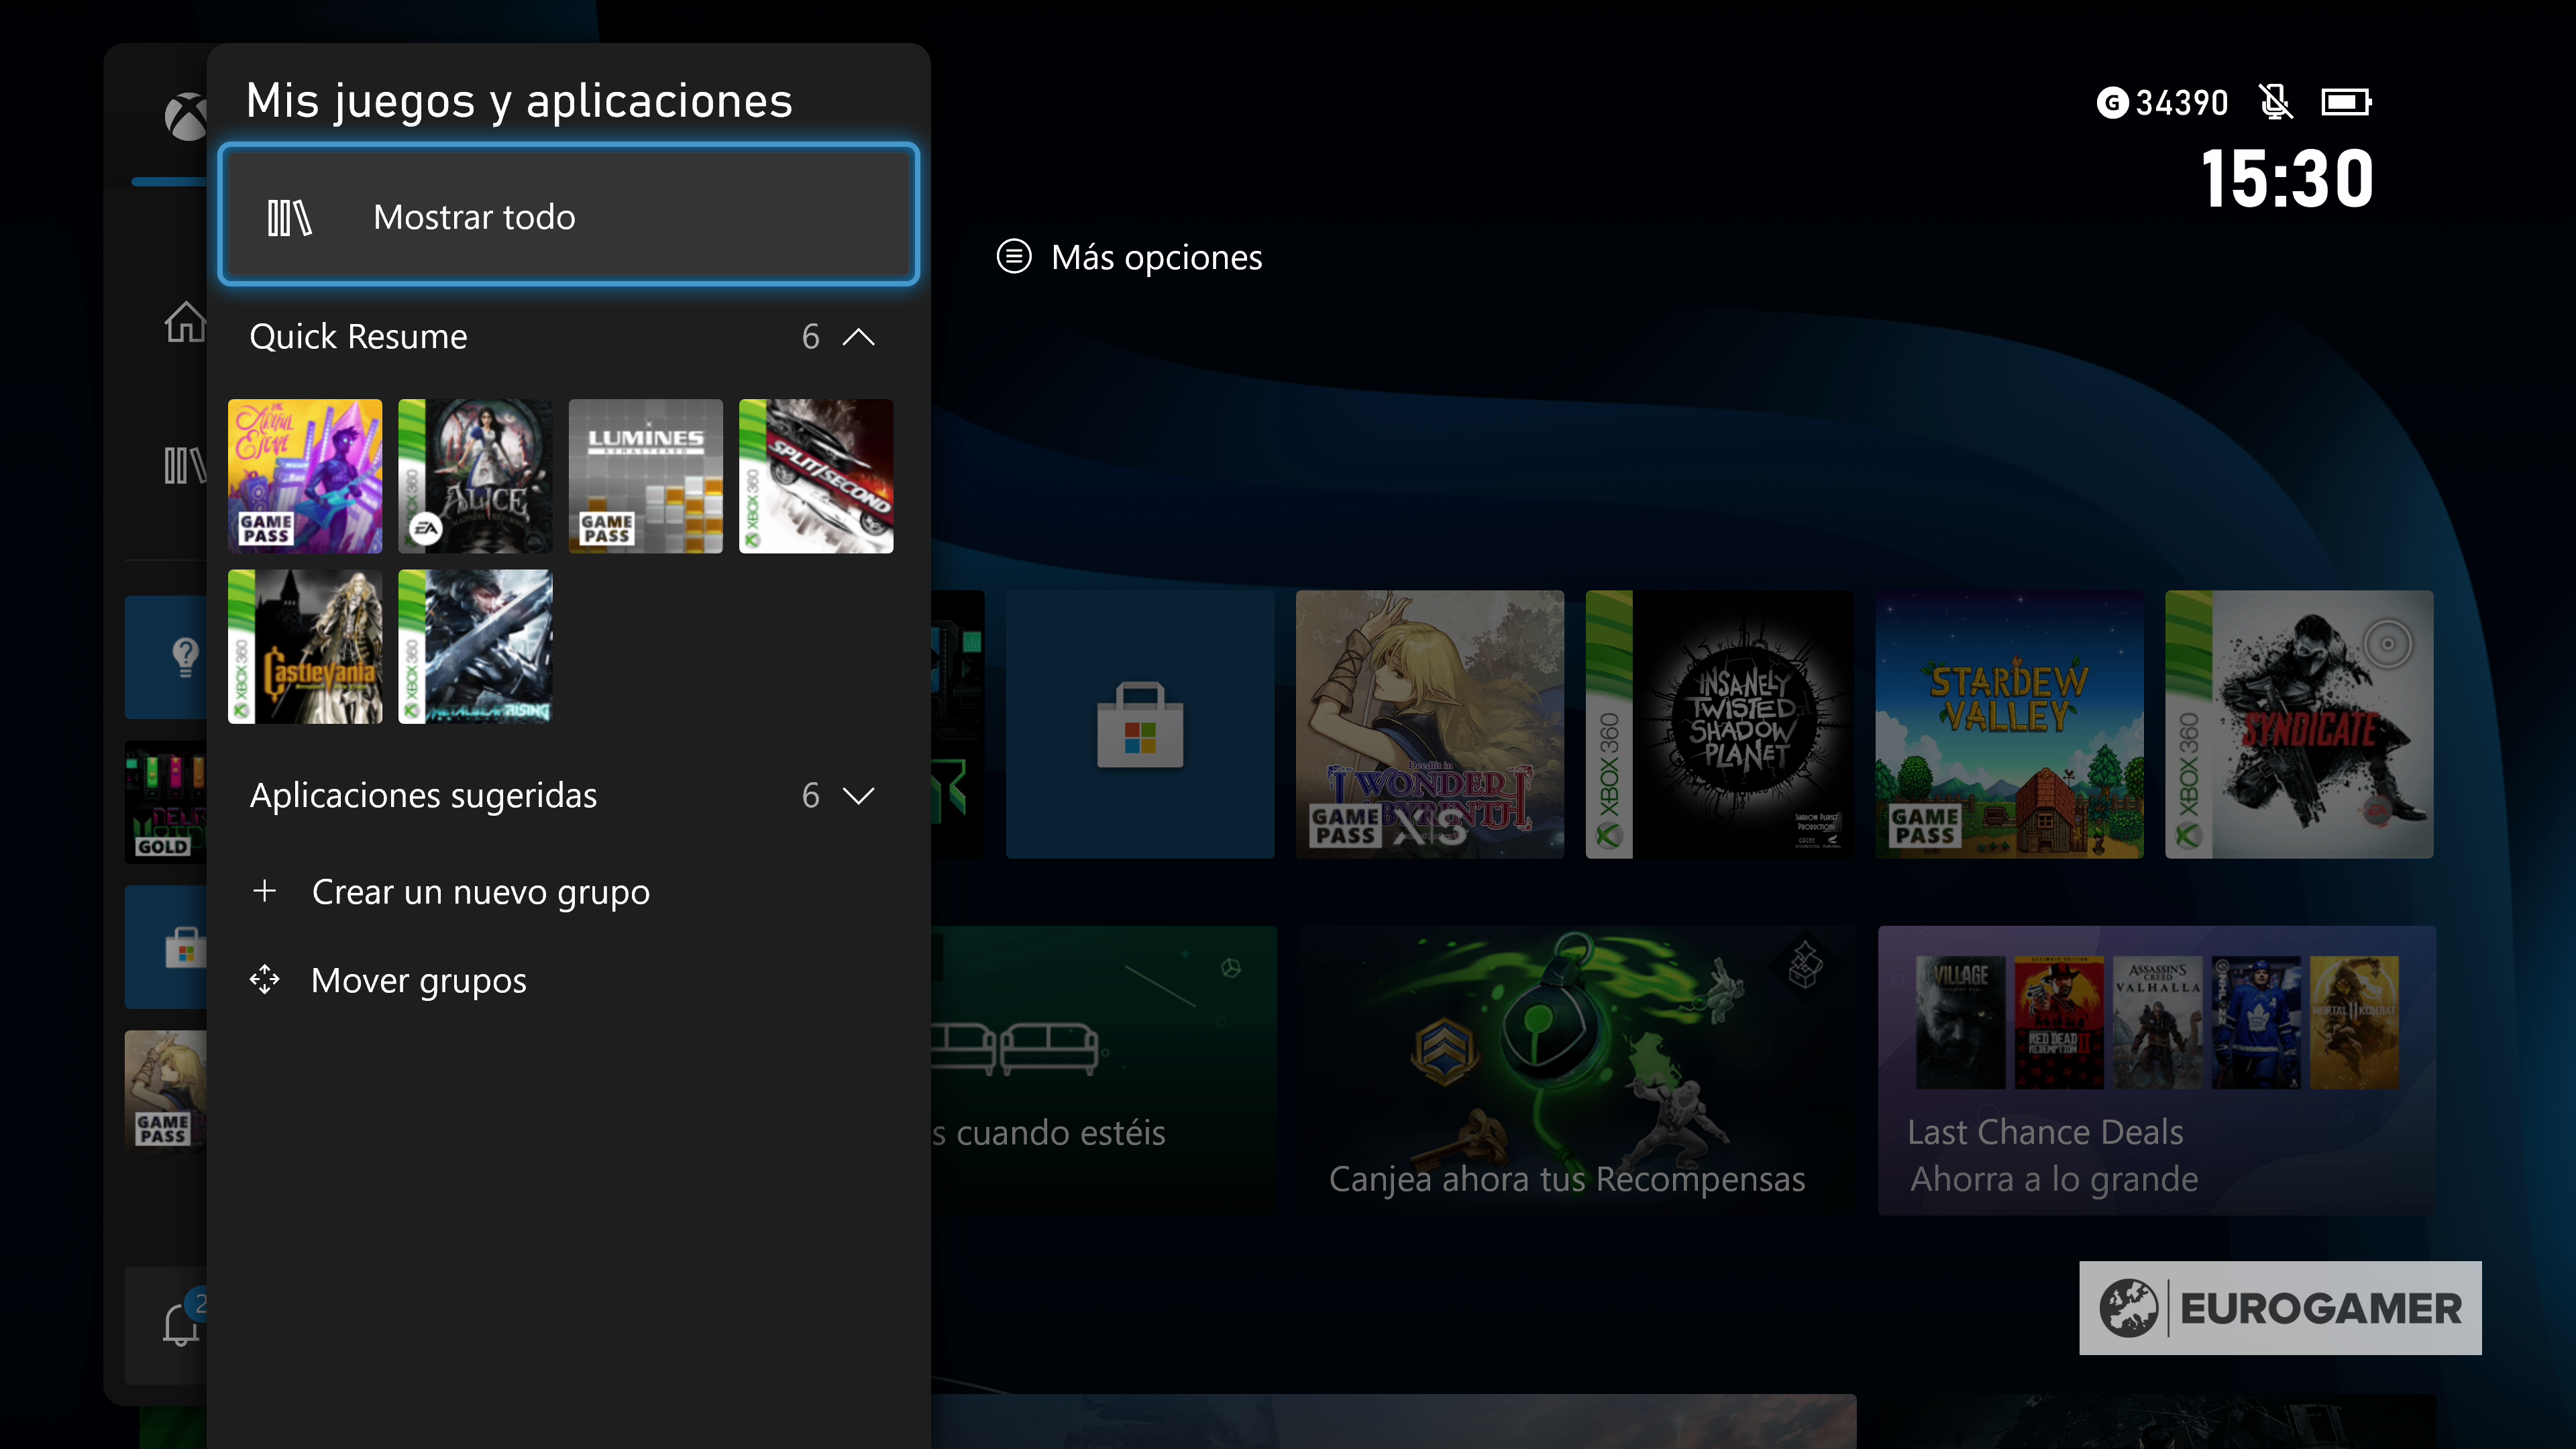The image size is (2576, 1449).
Task: Launch Castlevania tile in Quick Resume
Action: click(x=305, y=646)
